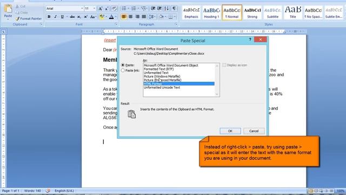Apply Superscript formatting

click(x=85, y=17)
